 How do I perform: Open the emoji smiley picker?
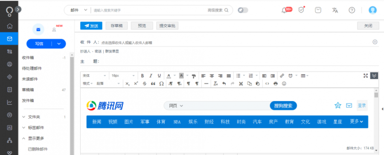(284, 84)
